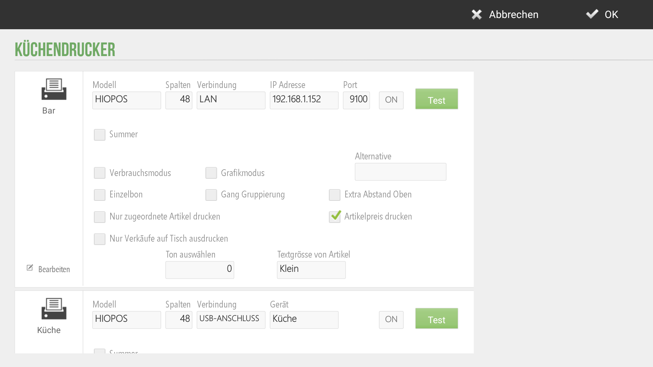The image size is (653, 367).
Task: Open the Verbindung USB-ANSCHLUSS selector
Action: tap(231, 320)
